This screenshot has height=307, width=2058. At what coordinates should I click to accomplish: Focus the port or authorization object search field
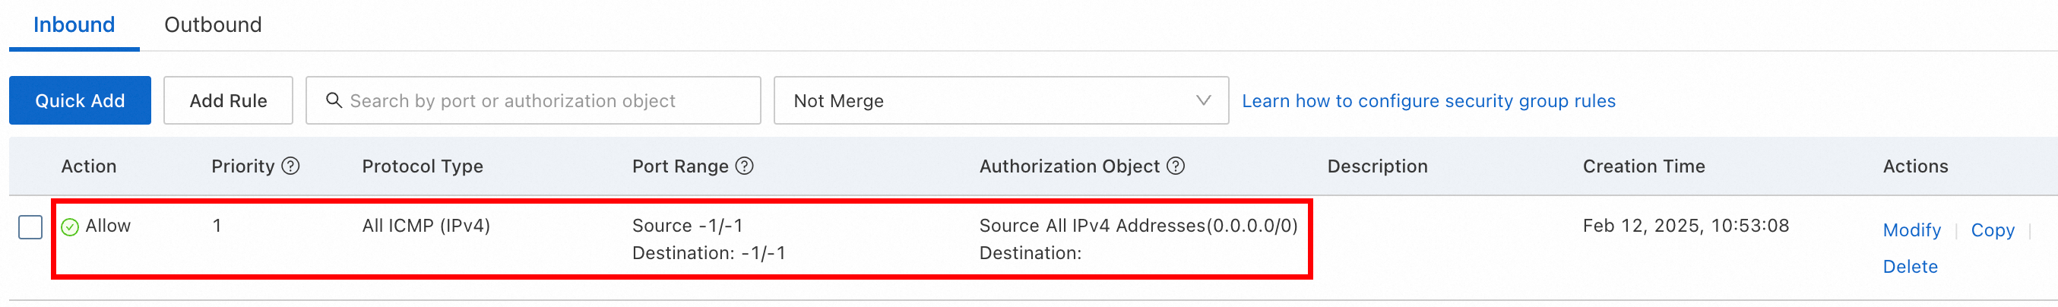pos(533,101)
